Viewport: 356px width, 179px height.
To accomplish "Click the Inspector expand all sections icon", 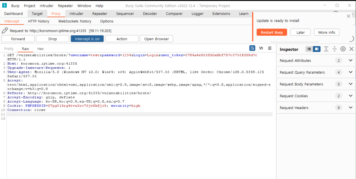I will (326, 49).
